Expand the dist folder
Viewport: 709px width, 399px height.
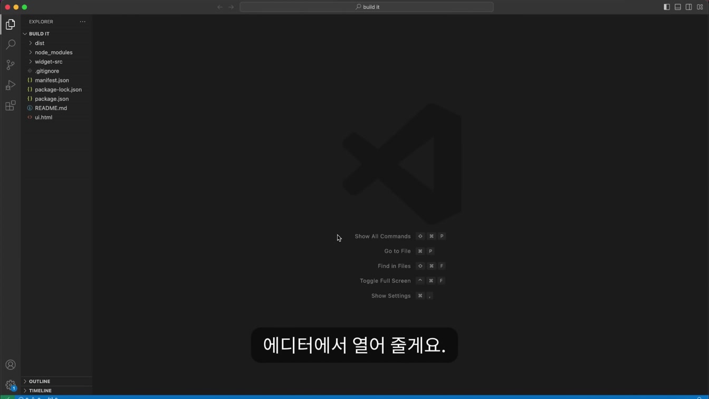pos(57,43)
